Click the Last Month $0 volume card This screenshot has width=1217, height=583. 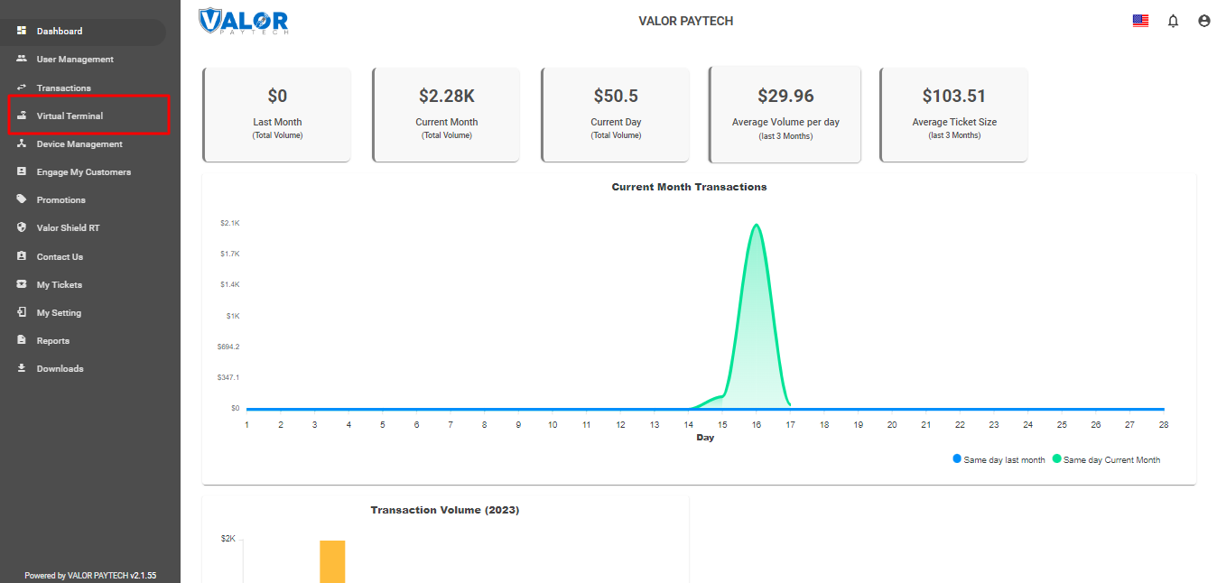click(277, 115)
